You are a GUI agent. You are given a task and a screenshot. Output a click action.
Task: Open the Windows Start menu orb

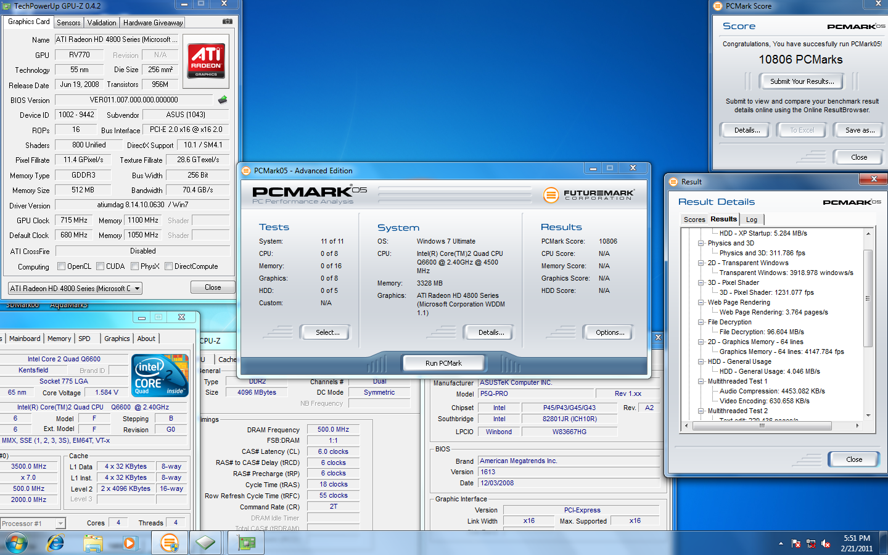click(17, 543)
